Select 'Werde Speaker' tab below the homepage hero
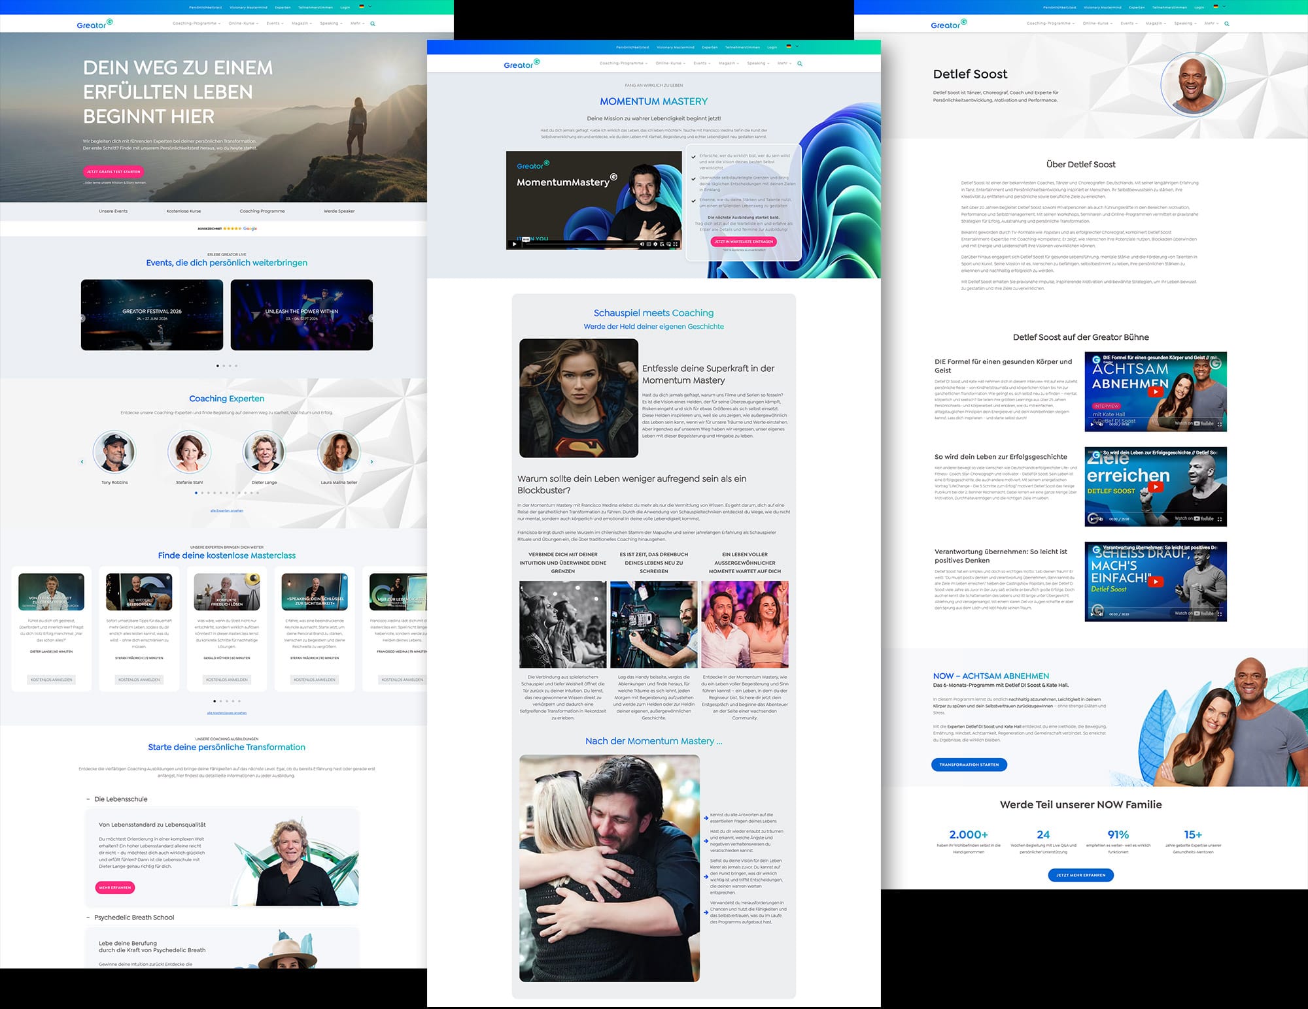The height and width of the screenshot is (1009, 1308). 339,211
